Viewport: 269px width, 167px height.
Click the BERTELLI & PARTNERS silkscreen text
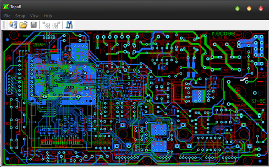pyautogui.click(x=62, y=141)
